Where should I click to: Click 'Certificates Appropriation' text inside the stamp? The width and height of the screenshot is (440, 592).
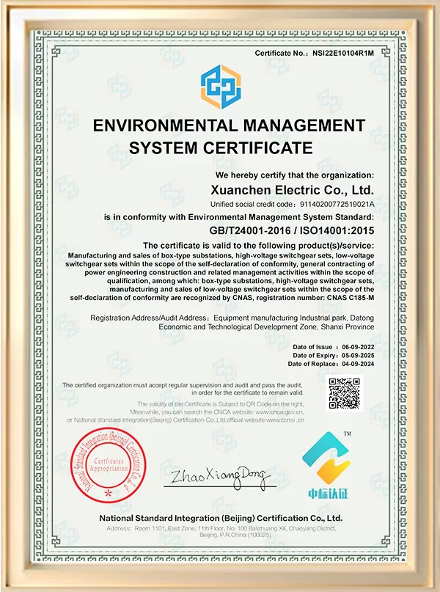[109, 465]
